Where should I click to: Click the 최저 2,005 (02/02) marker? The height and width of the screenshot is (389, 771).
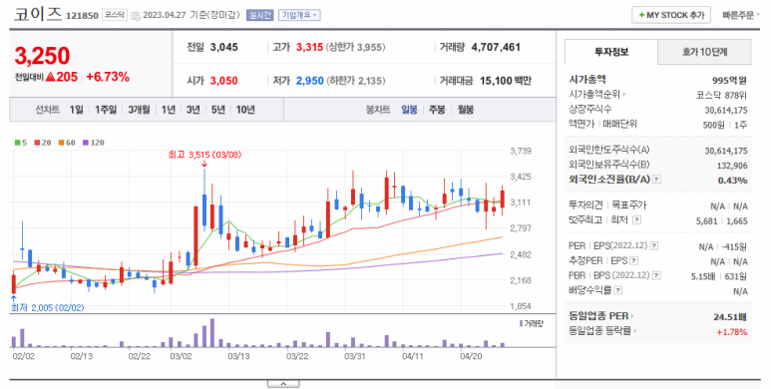tap(47, 308)
